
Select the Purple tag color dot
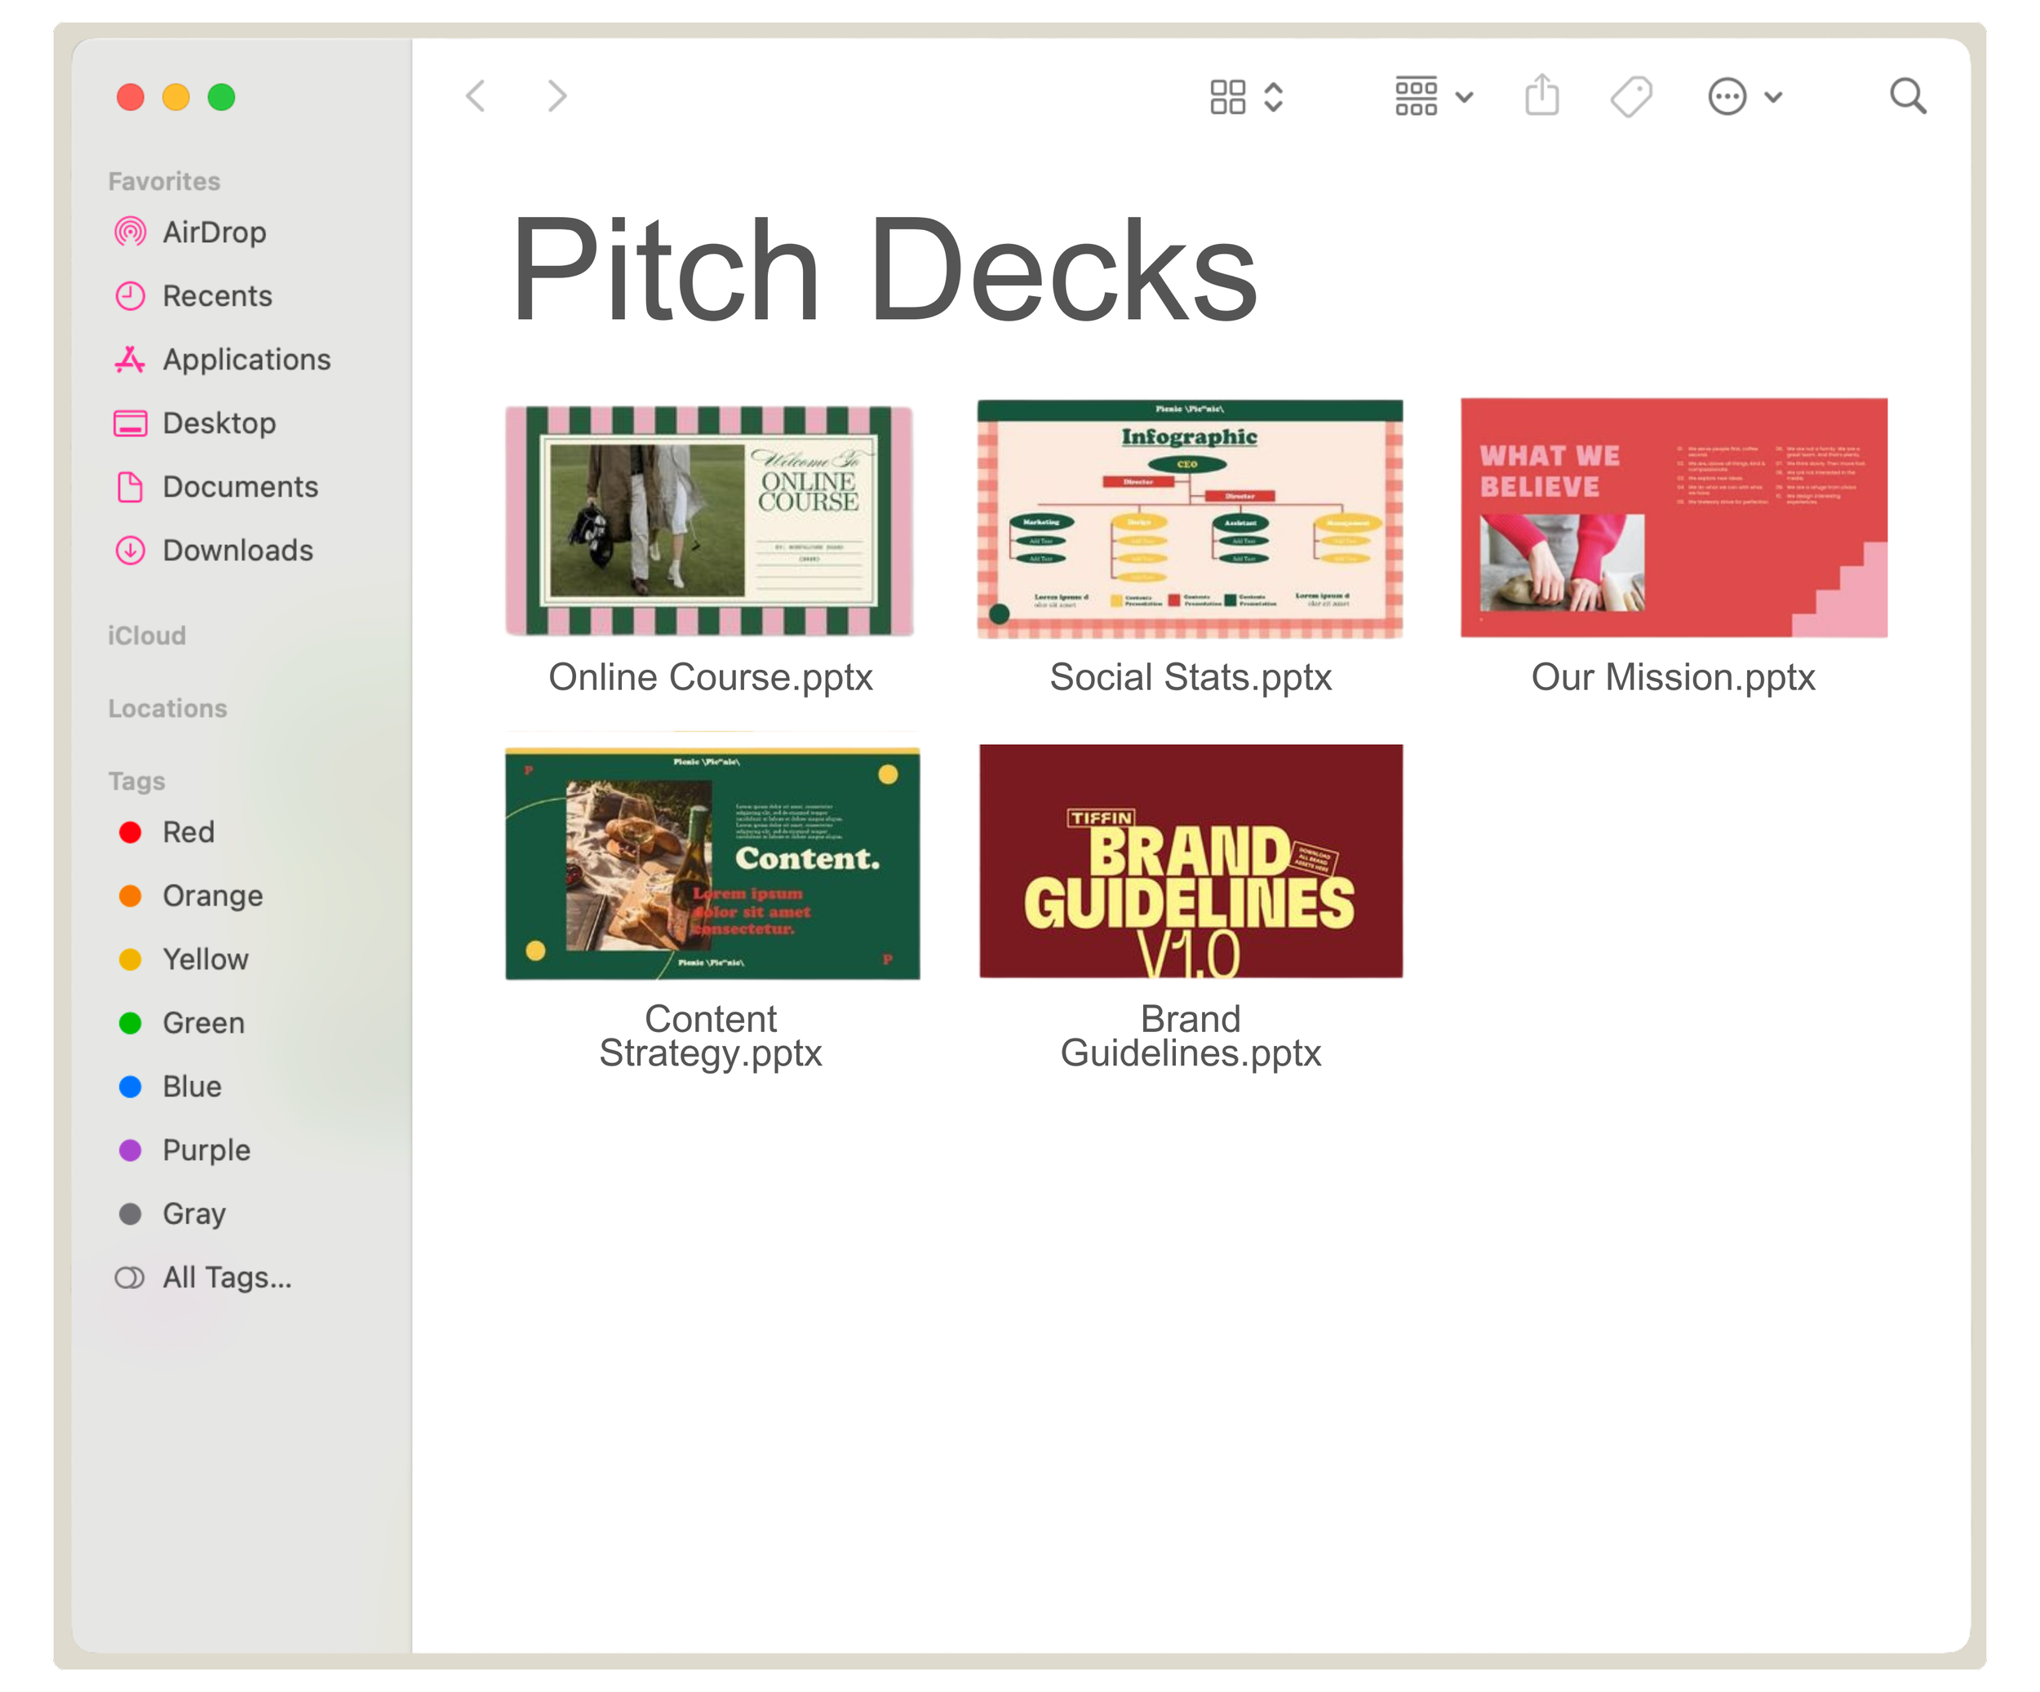(131, 1150)
